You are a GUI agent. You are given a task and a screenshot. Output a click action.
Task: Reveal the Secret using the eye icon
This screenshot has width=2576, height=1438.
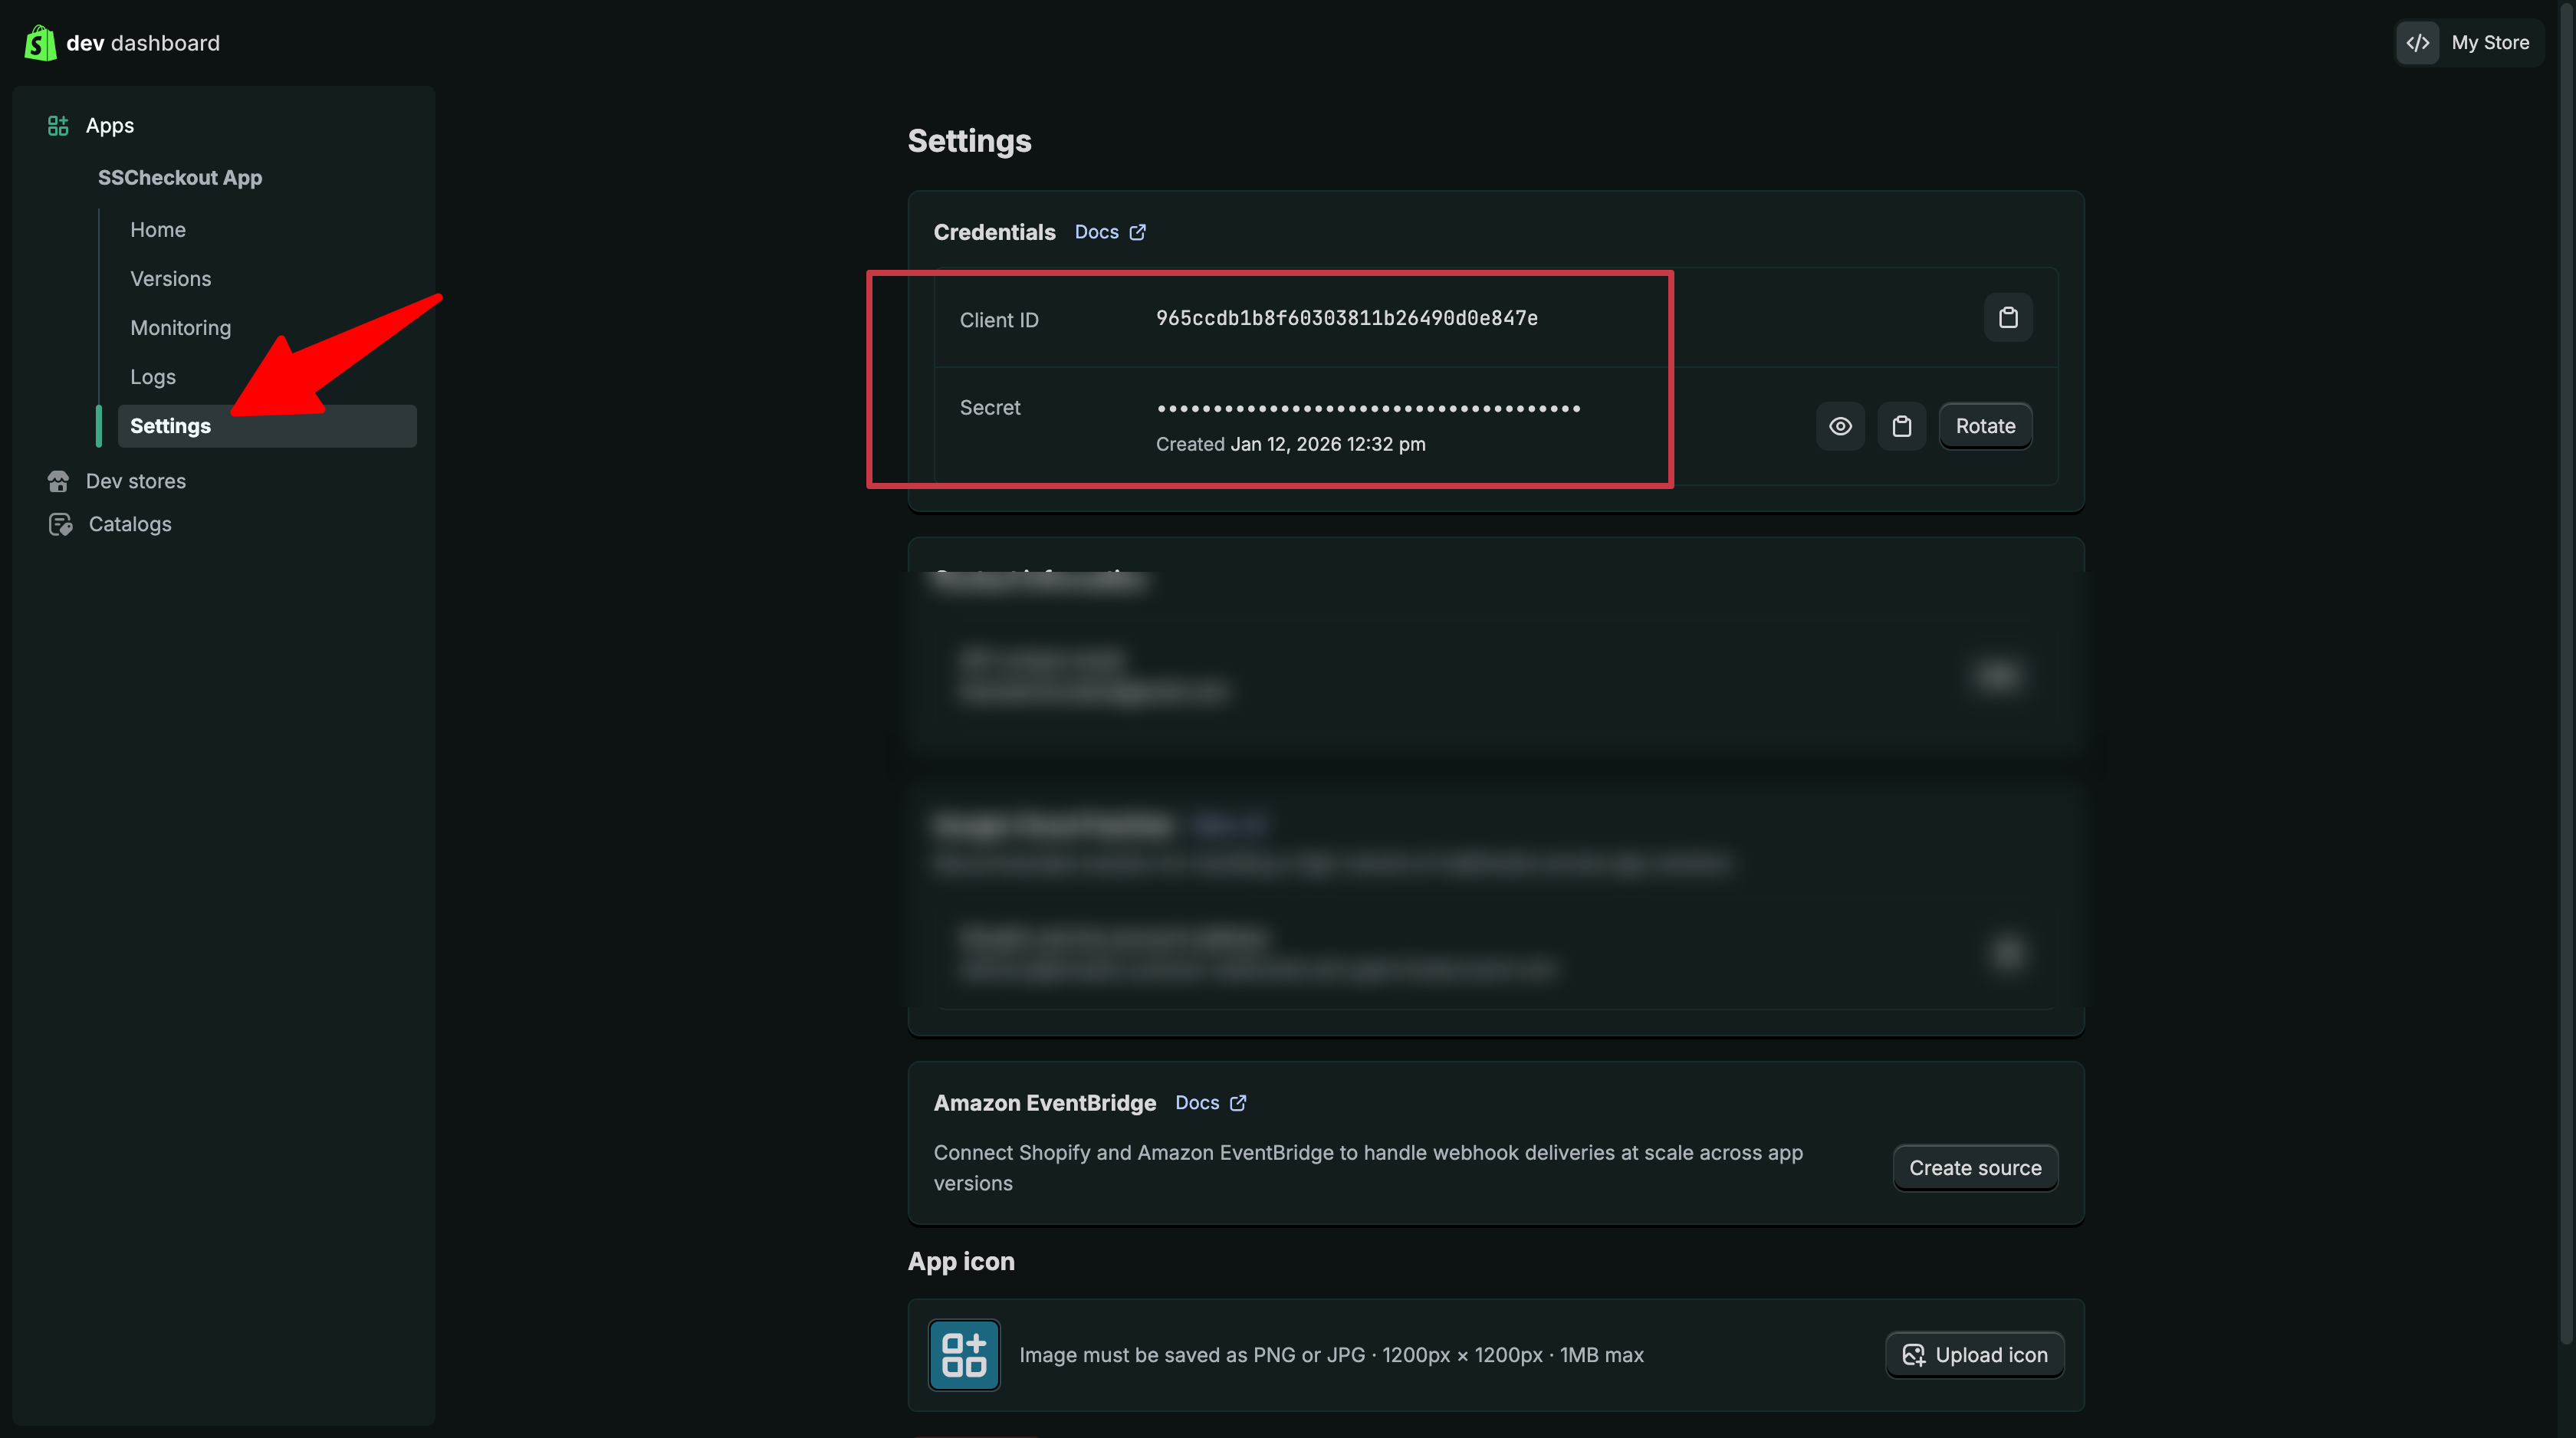click(x=1840, y=425)
